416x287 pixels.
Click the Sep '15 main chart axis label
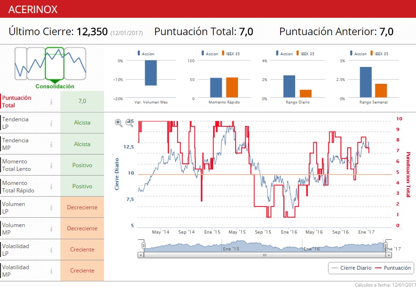[x=263, y=232]
